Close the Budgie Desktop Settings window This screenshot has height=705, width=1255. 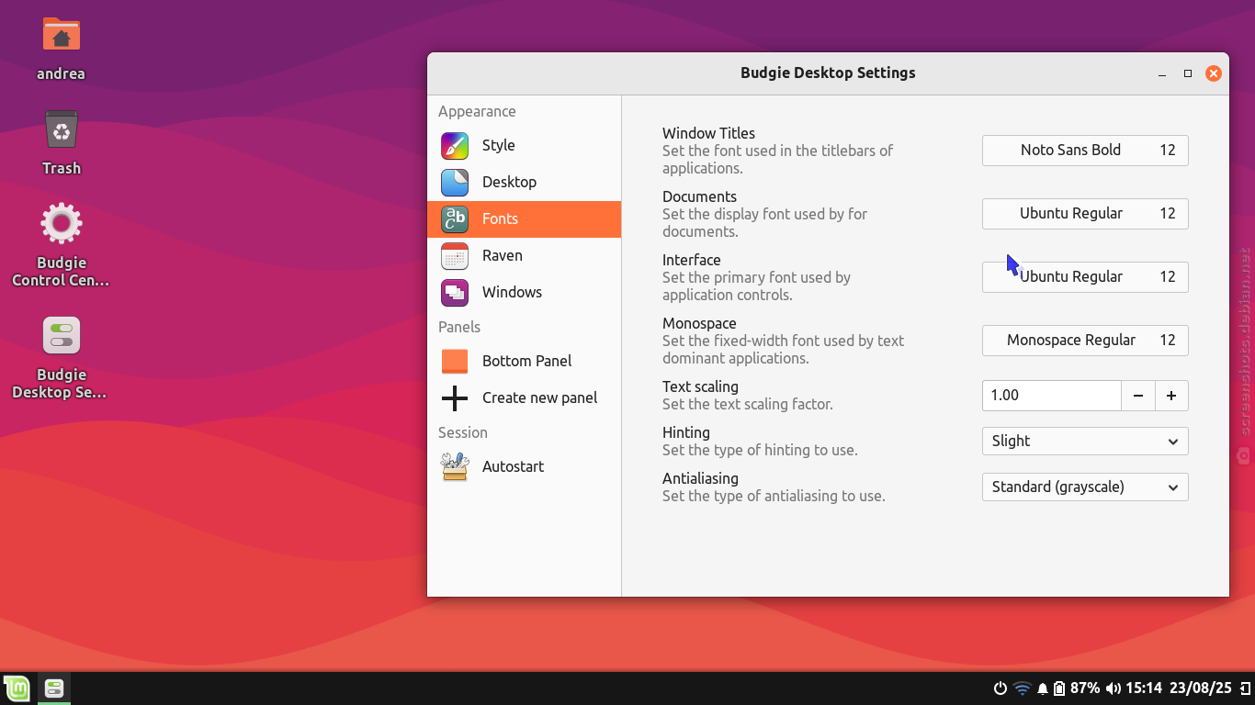[x=1214, y=73]
